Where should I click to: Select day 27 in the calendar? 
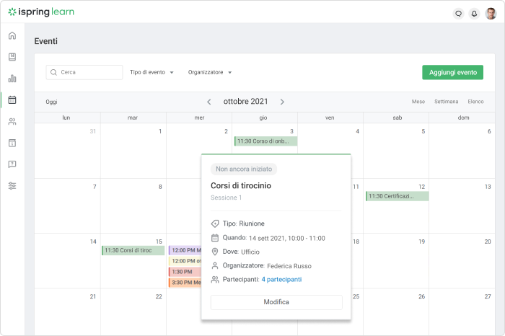tap(488, 297)
